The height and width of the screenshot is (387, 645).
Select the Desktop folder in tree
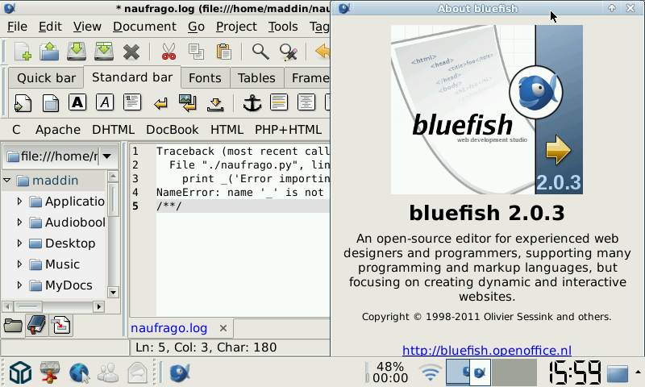click(70, 243)
